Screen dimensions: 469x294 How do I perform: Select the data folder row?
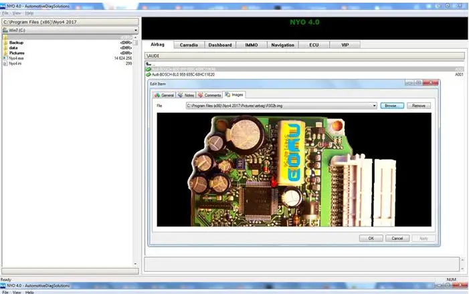[x=68, y=48]
